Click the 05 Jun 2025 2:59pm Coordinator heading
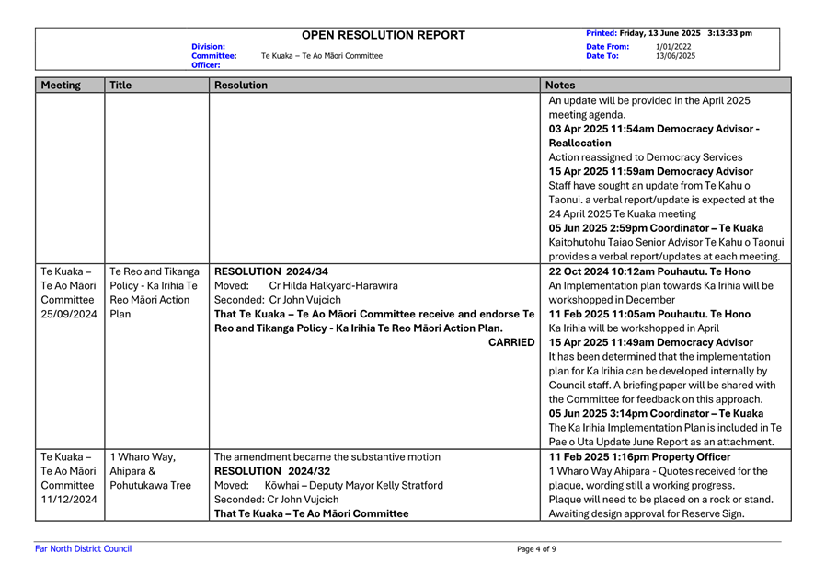This screenshot has height=576, width=814. tap(656, 228)
